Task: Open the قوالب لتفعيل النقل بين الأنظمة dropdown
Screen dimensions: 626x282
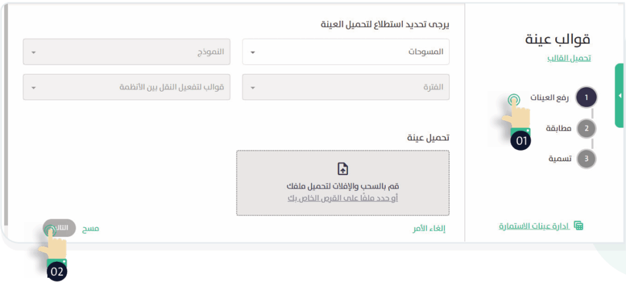Action: click(127, 87)
